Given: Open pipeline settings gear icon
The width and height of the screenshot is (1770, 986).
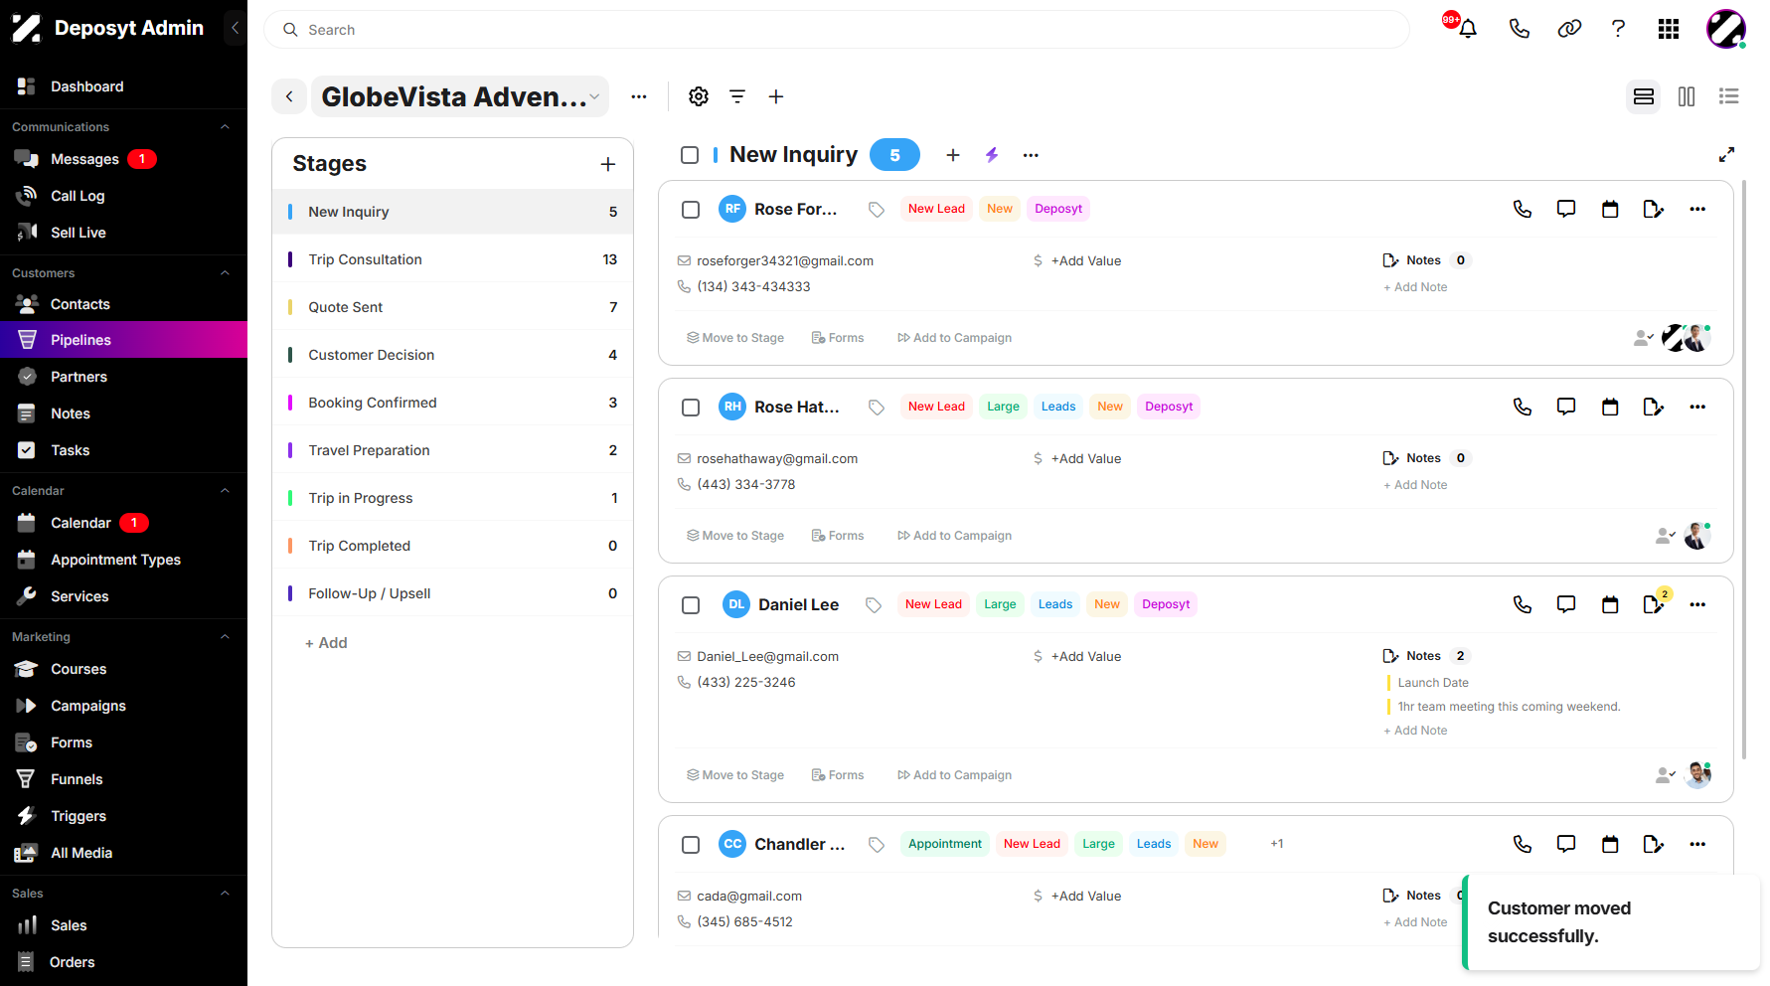Looking at the screenshot, I should click(699, 96).
